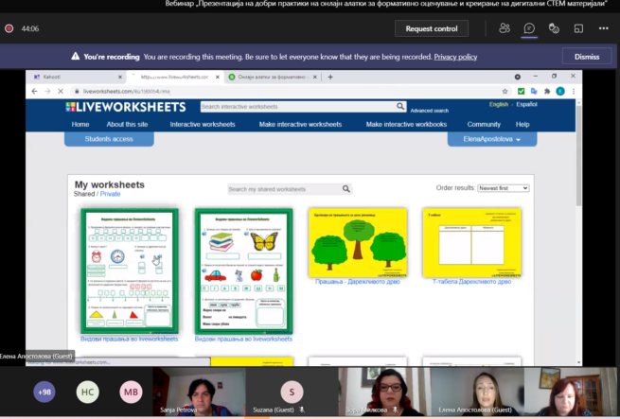Select the HC participant avatar
The height and width of the screenshot is (419, 620).
pyautogui.click(x=87, y=392)
